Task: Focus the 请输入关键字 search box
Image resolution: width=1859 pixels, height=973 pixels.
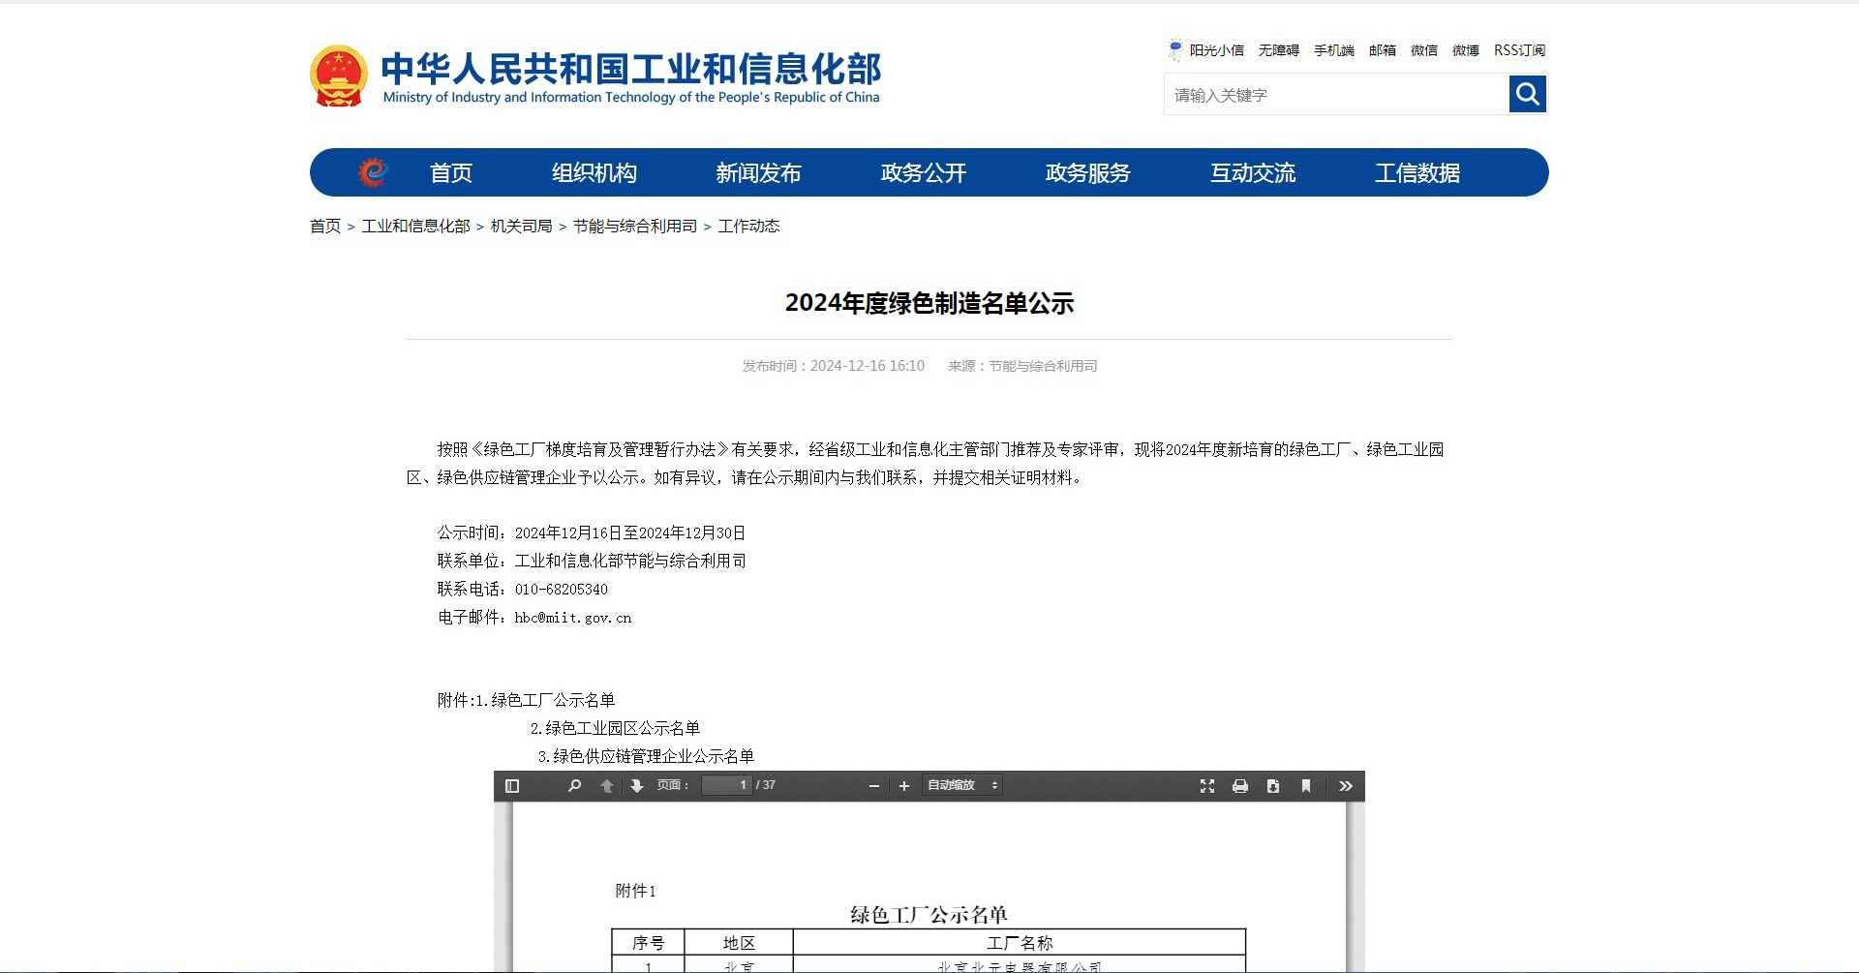Action: [x=1336, y=95]
